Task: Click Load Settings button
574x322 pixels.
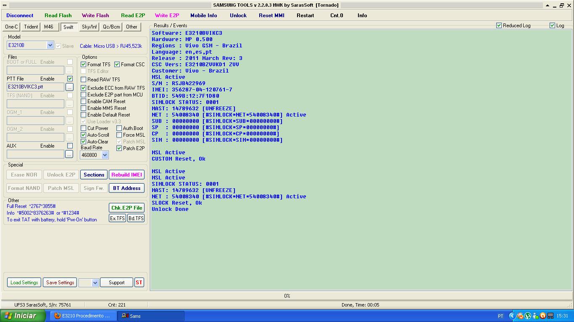Action: click(24, 283)
